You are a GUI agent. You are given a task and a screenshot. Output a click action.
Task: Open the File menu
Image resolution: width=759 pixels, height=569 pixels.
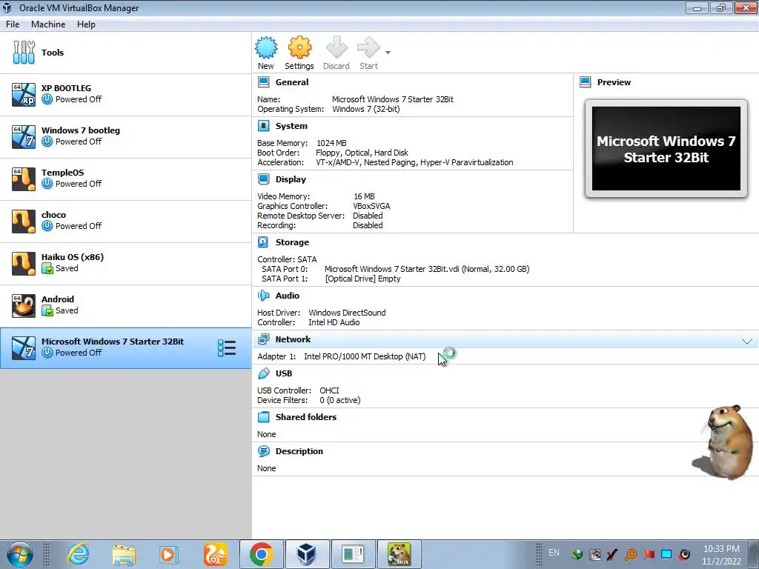pos(13,24)
